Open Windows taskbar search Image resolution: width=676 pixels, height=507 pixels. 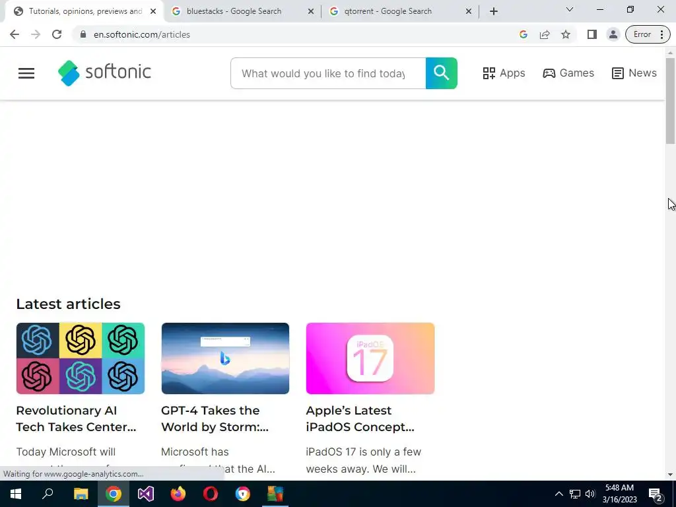click(x=48, y=494)
